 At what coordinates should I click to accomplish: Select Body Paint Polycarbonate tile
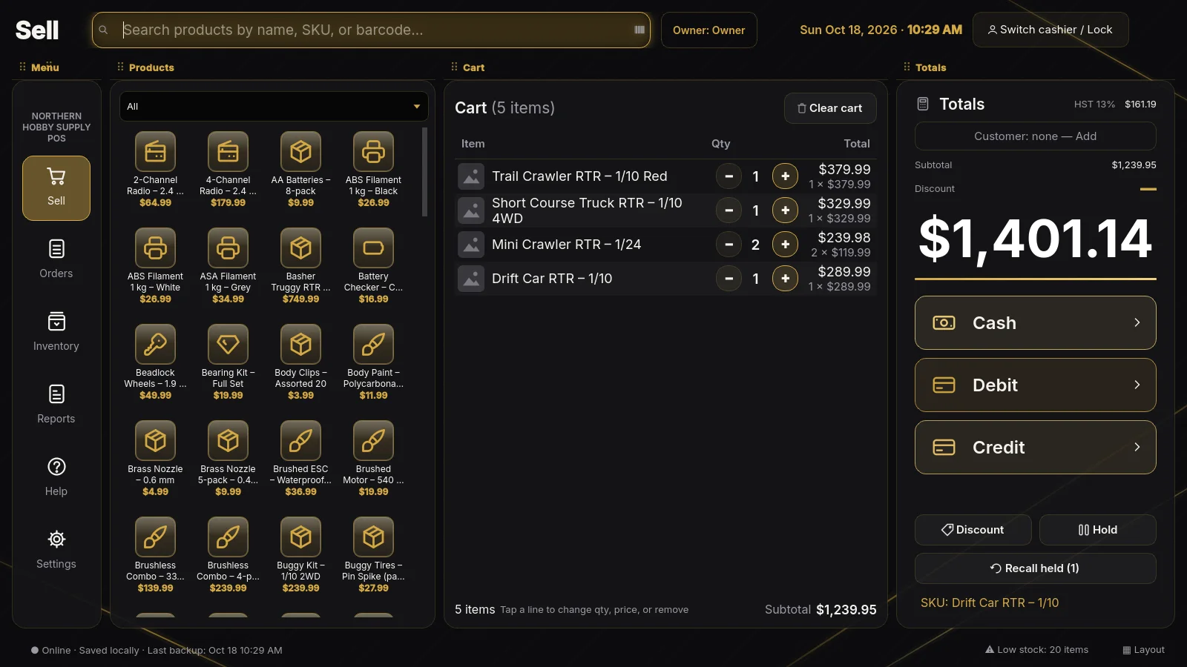[373, 362]
